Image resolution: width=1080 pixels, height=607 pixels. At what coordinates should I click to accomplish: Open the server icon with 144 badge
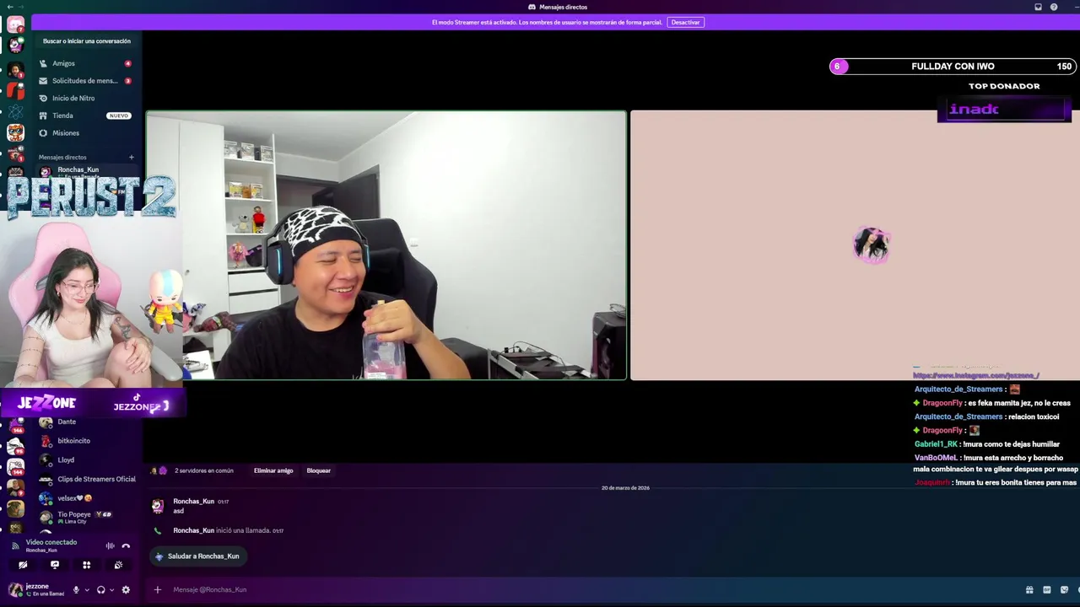click(15, 465)
